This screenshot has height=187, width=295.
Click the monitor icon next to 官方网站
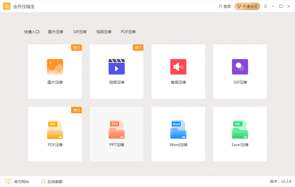click(9, 181)
